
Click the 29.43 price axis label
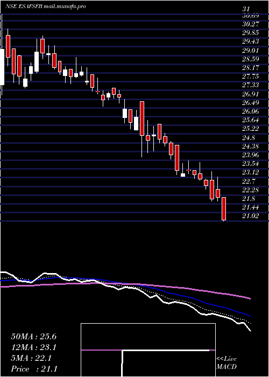tap(251, 41)
